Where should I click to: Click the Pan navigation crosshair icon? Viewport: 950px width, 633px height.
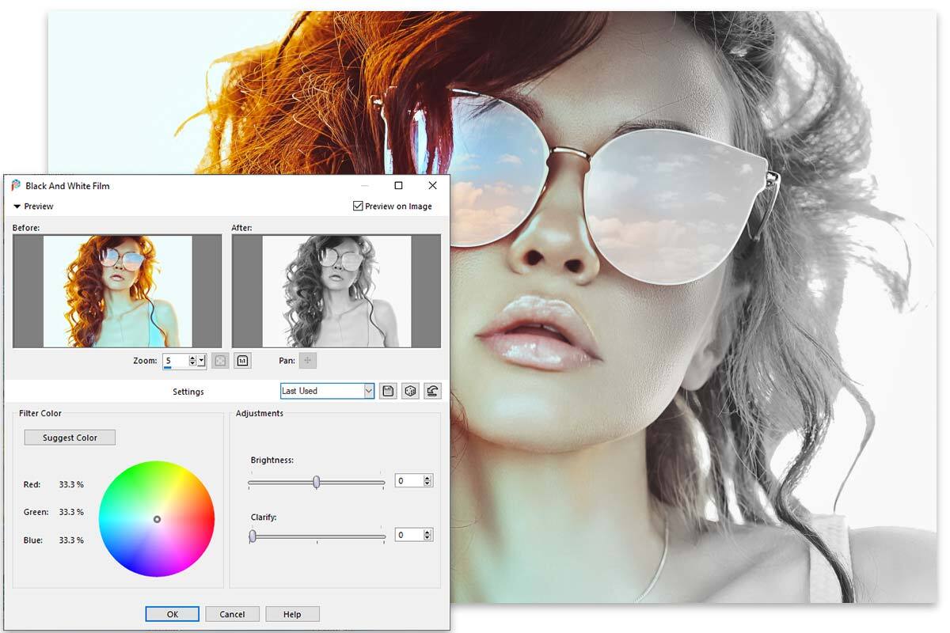[307, 361]
